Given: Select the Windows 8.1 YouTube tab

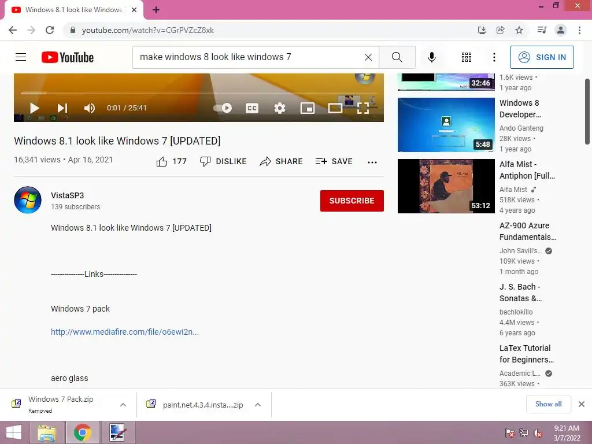Looking at the screenshot, I should (73, 10).
